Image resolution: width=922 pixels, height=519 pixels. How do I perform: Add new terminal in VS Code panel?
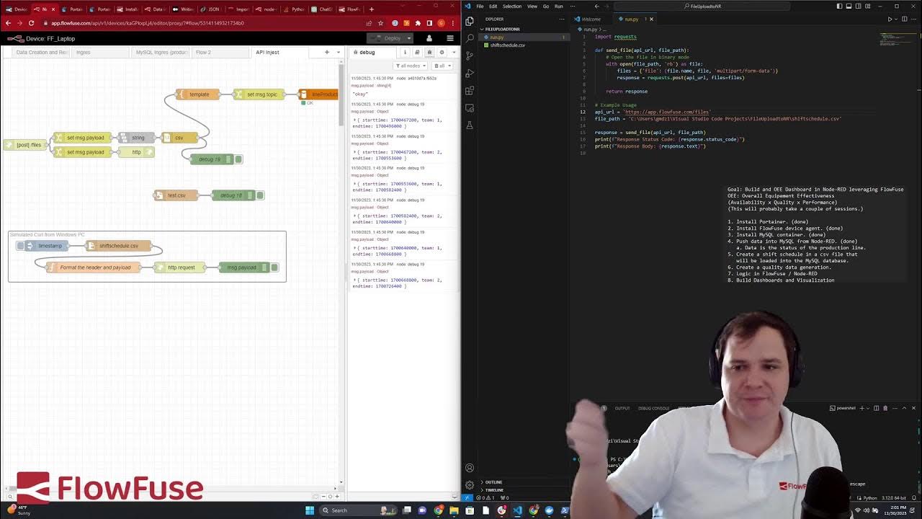click(x=862, y=408)
